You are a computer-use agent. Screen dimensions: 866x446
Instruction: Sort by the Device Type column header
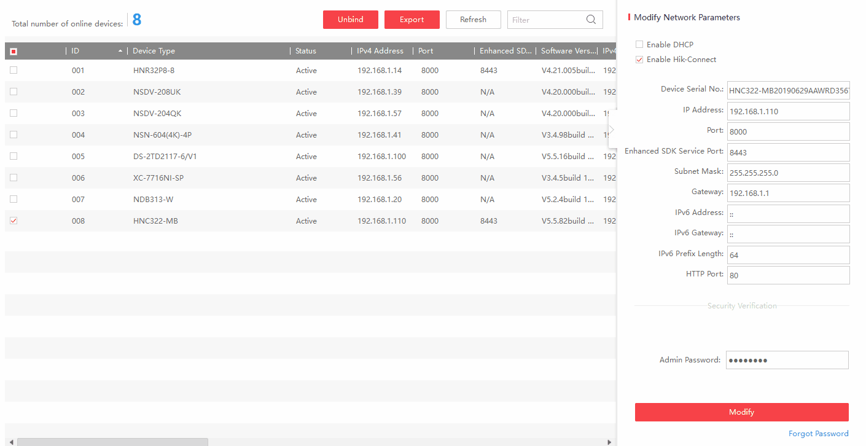pyautogui.click(x=154, y=51)
